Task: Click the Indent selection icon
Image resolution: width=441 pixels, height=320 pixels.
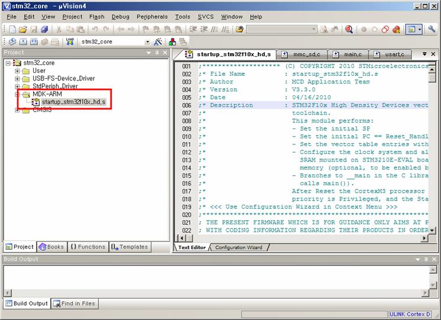Action: pos(193,29)
